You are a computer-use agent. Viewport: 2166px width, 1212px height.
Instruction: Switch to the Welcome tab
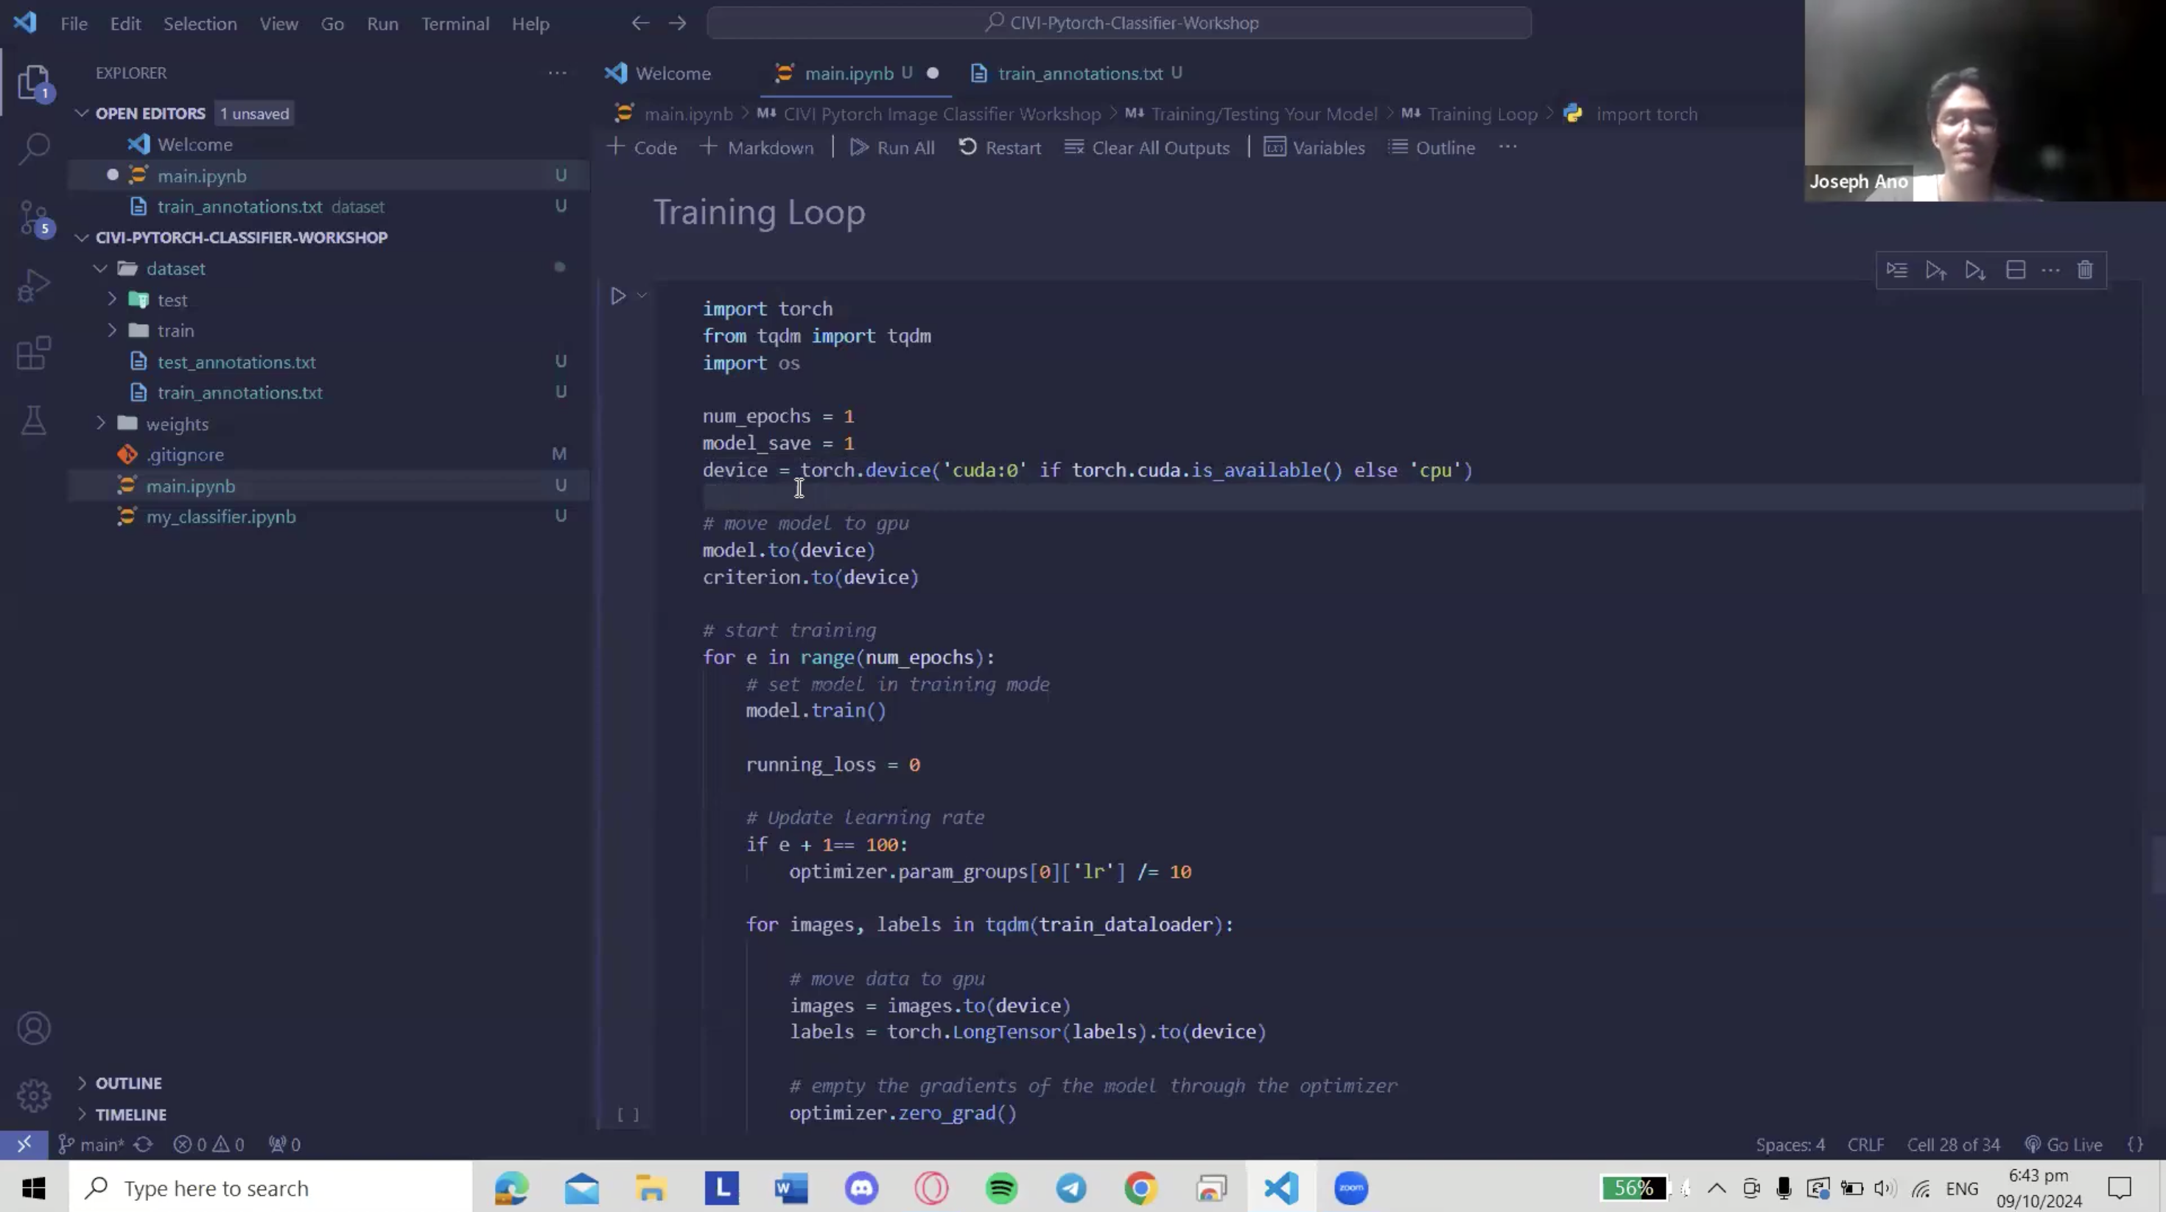659,73
